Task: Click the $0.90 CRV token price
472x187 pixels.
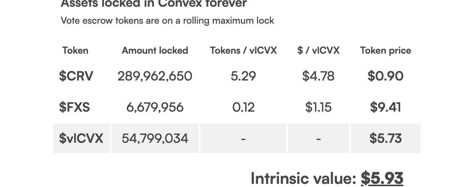Action: click(x=385, y=76)
